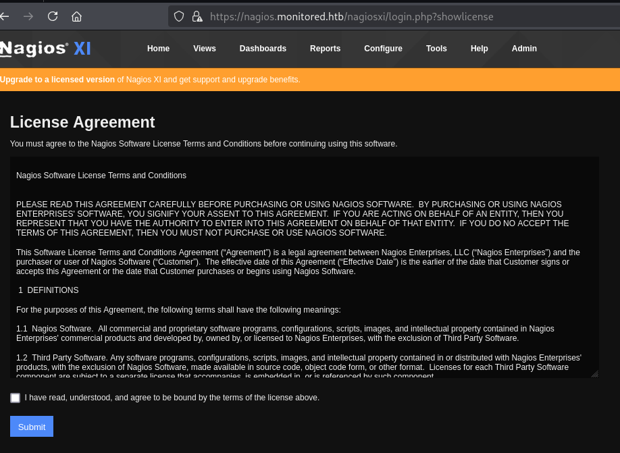The height and width of the screenshot is (453, 620).
Task: Grab the license text area resize handle
Action: pyautogui.click(x=595, y=374)
